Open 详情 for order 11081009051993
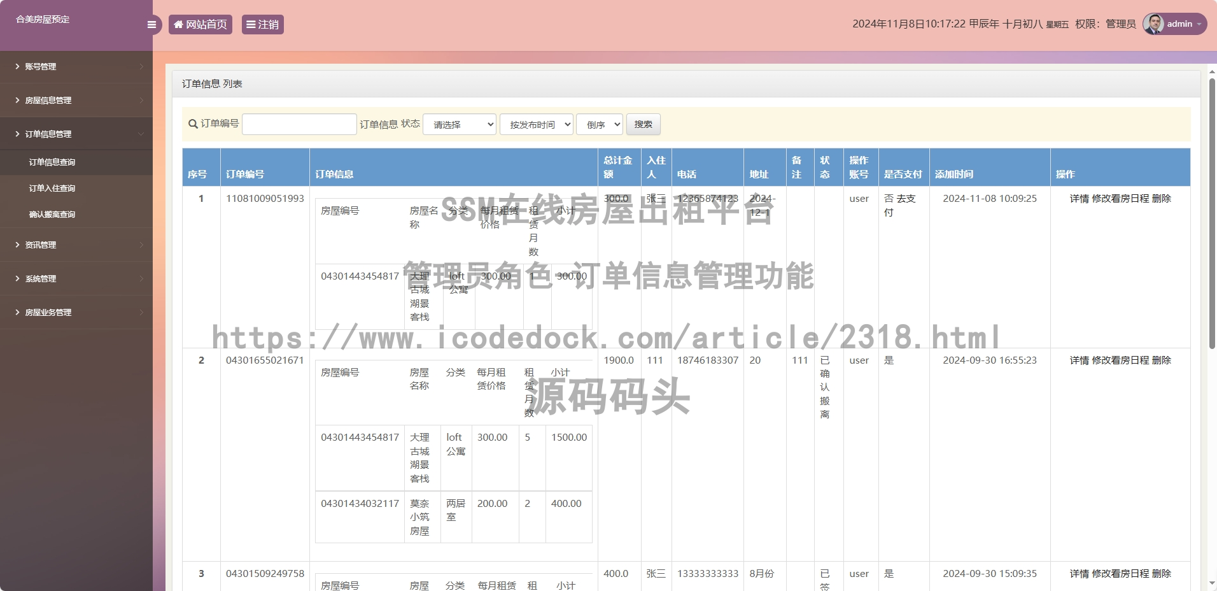 [x=1079, y=199]
